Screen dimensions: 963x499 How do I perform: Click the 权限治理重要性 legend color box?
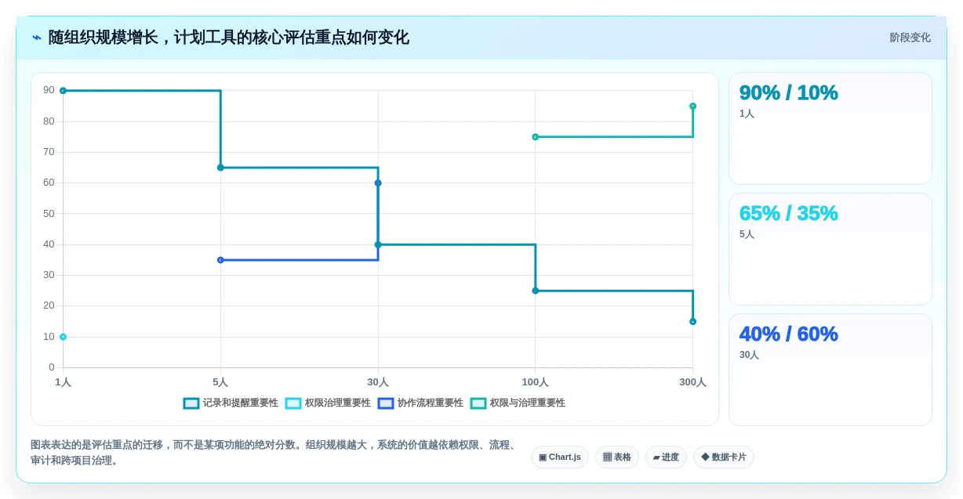pos(293,403)
